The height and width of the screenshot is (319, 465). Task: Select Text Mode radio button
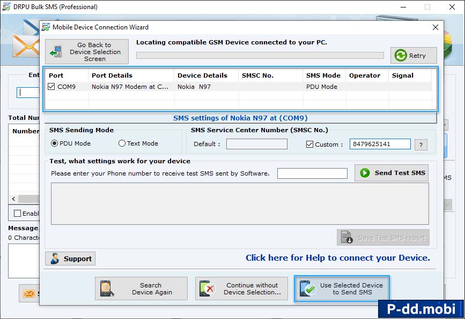(x=122, y=143)
